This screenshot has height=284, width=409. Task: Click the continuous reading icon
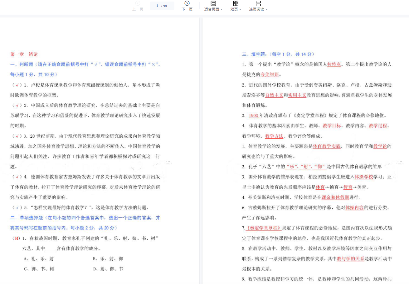point(258,3)
